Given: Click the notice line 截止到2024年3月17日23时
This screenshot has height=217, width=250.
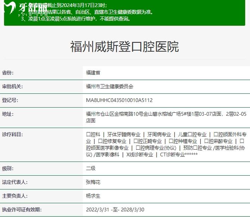Looking at the screenshot, I should point(64,5).
